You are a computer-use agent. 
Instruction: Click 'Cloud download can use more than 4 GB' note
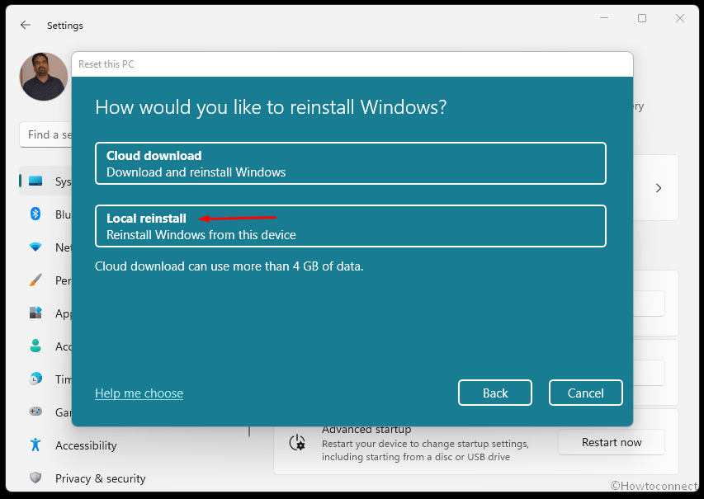pos(229,266)
